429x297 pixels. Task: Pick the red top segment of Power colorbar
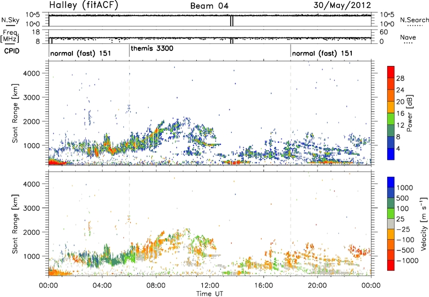pyautogui.click(x=391, y=72)
